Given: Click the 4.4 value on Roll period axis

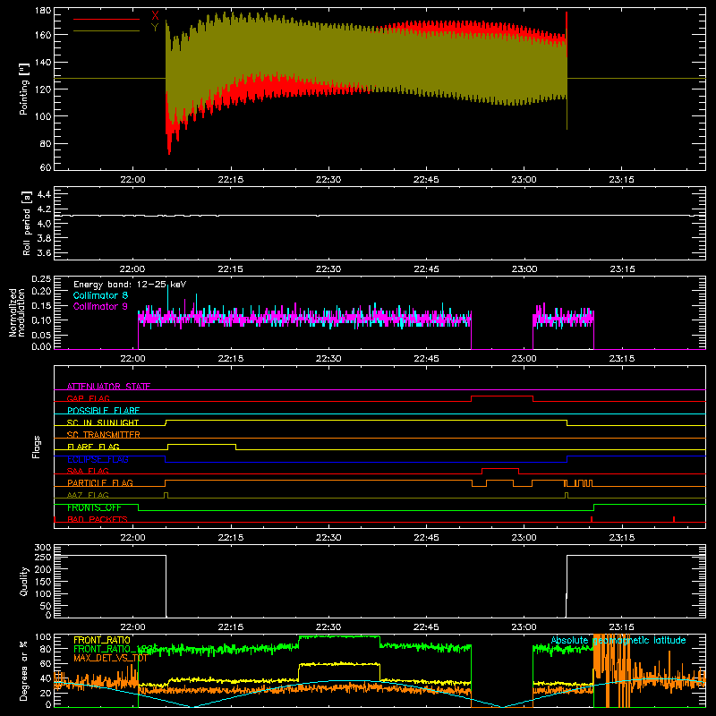Looking at the screenshot, I should pyautogui.click(x=44, y=194).
